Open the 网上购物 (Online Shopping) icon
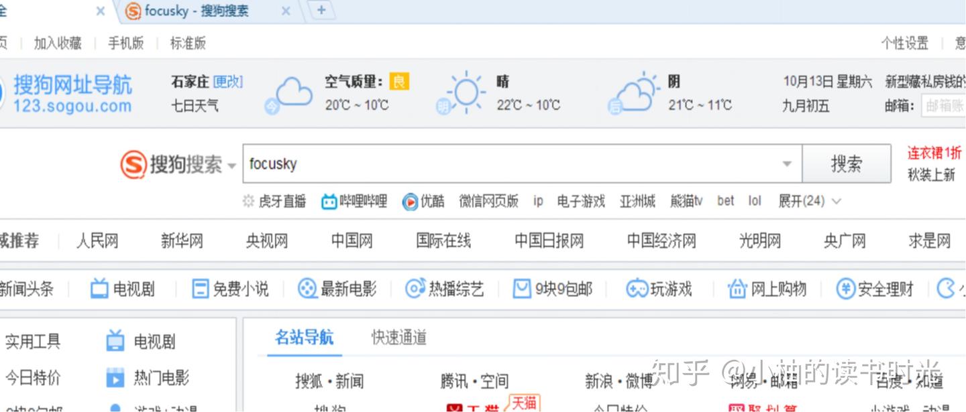The height and width of the screenshot is (412, 966). pos(737,288)
